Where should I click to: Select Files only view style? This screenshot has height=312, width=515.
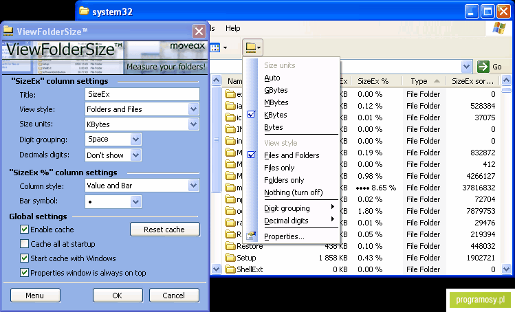[x=279, y=168]
